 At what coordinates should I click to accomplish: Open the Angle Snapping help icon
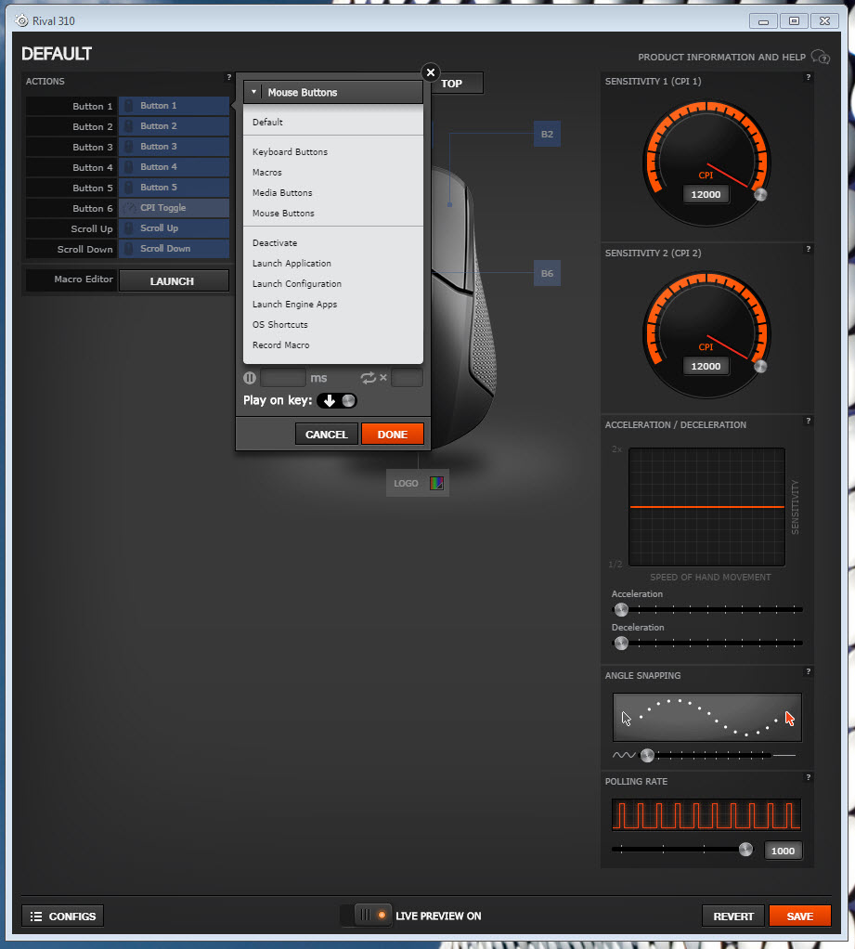click(808, 671)
